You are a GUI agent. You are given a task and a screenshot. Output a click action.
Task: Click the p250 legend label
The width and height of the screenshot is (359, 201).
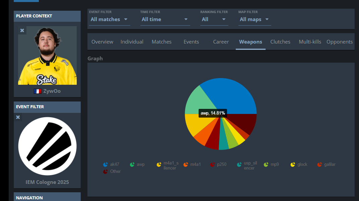pyautogui.click(x=222, y=164)
